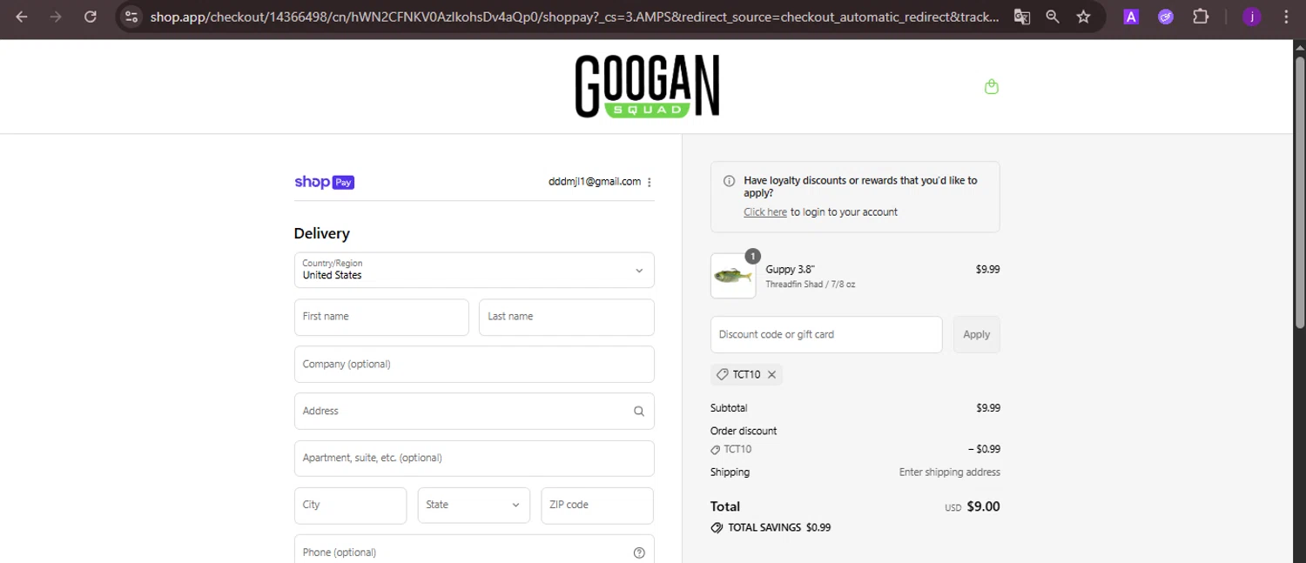Click the loyalty info circle icon
1306x563 pixels.
click(x=730, y=181)
